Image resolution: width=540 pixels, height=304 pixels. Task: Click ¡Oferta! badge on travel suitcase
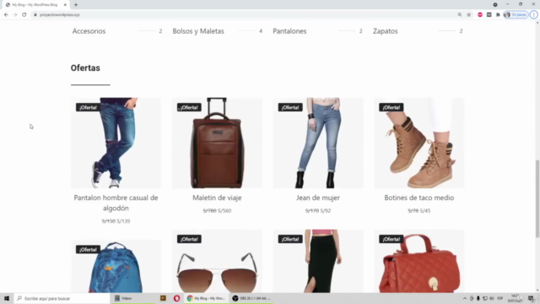click(189, 107)
